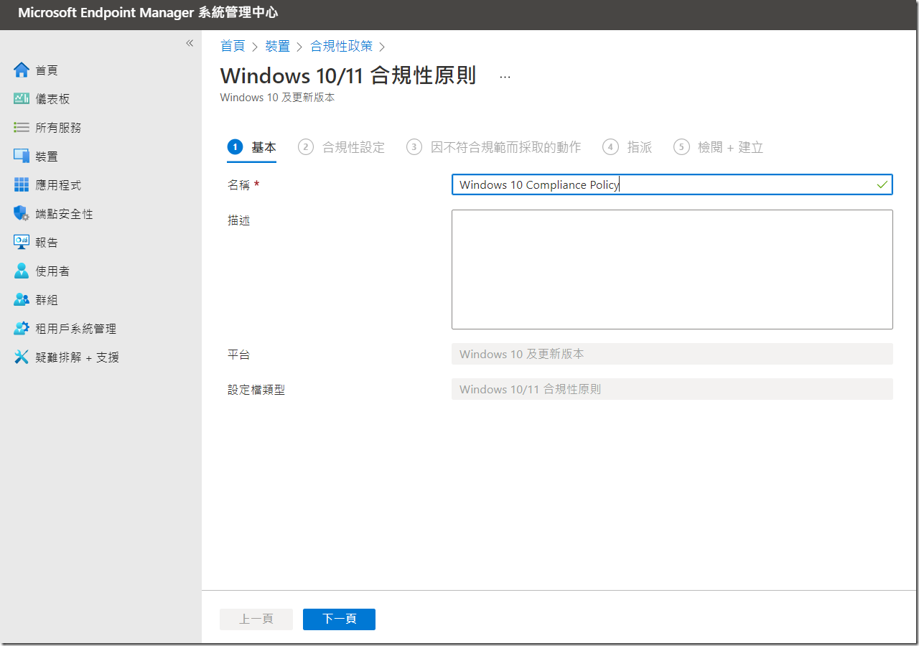919x646 pixels.
Task: Click the Windows 10/11 合規性原則 heading
Action: tap(348, 76)
